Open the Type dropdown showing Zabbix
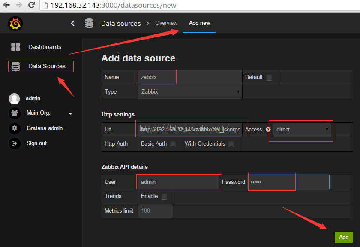360x247 pixels. coord(190,92)
